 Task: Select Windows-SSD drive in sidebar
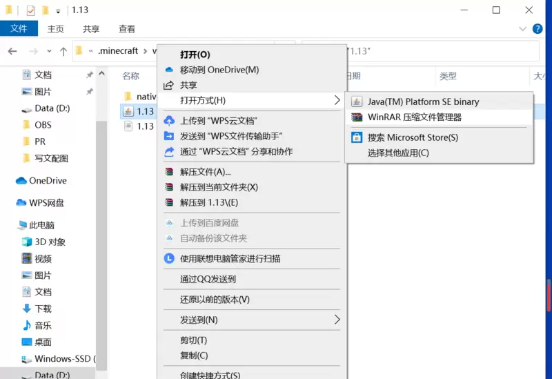pos(62,358)
